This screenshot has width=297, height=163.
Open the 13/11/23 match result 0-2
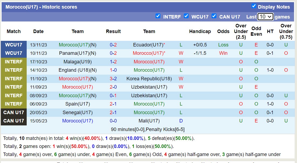(113, 45)
